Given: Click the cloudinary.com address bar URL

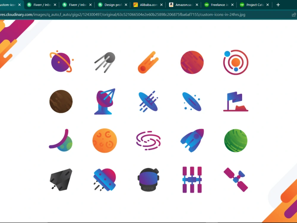Looking at the screenshot, I should click(x=119, y=14).
